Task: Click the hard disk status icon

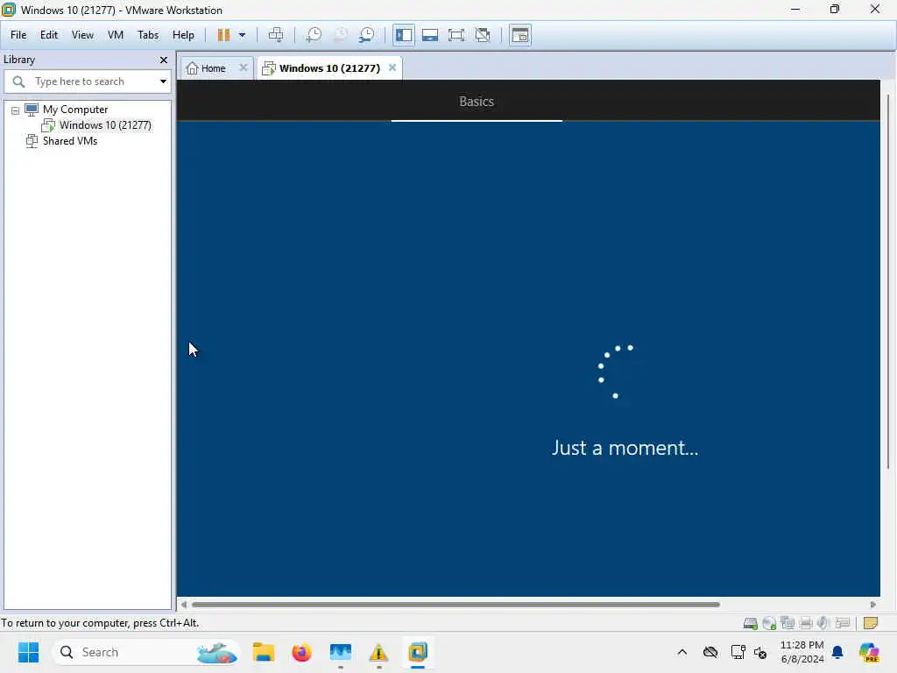Action: pyautogui.click(x=750, y=623)
